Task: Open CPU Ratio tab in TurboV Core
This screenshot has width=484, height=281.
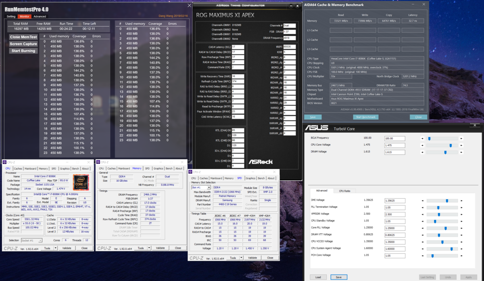Action: click(x=344, y=191)
